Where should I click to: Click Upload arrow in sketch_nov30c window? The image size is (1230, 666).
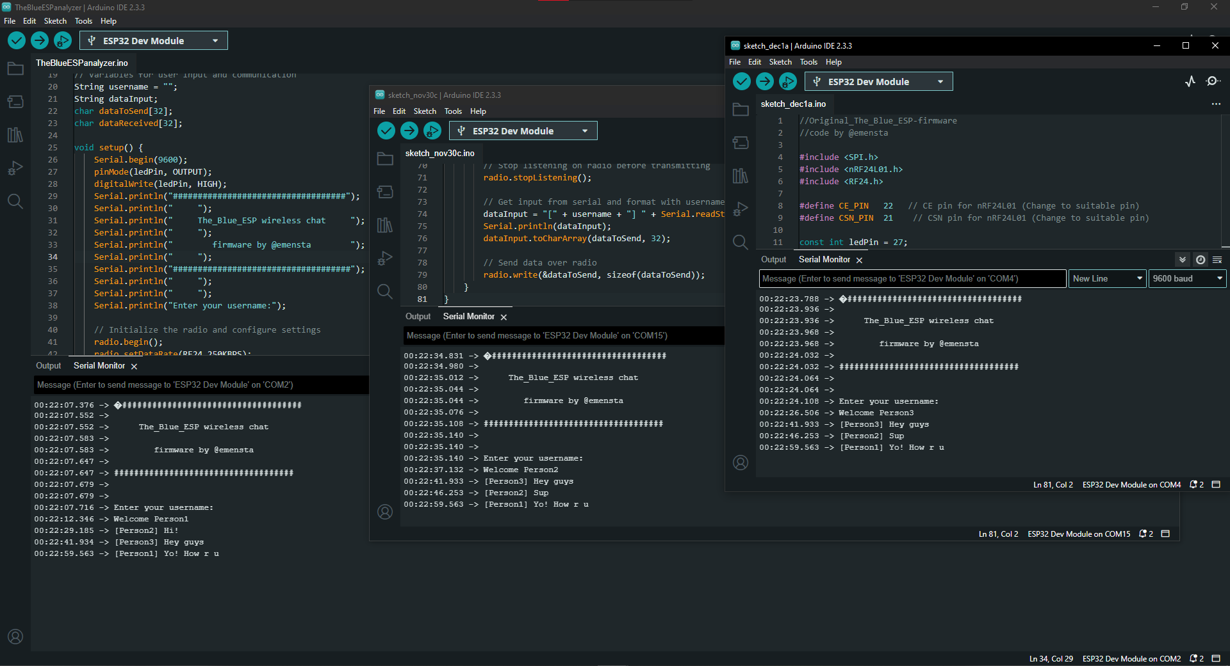409,131
